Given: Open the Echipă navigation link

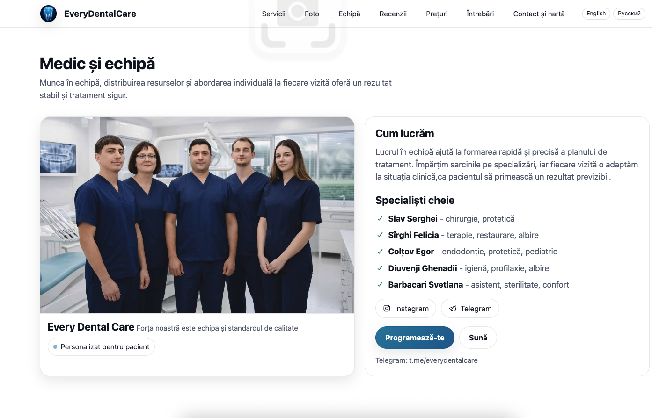Looking at the screenshot, I should click(349, 14).
